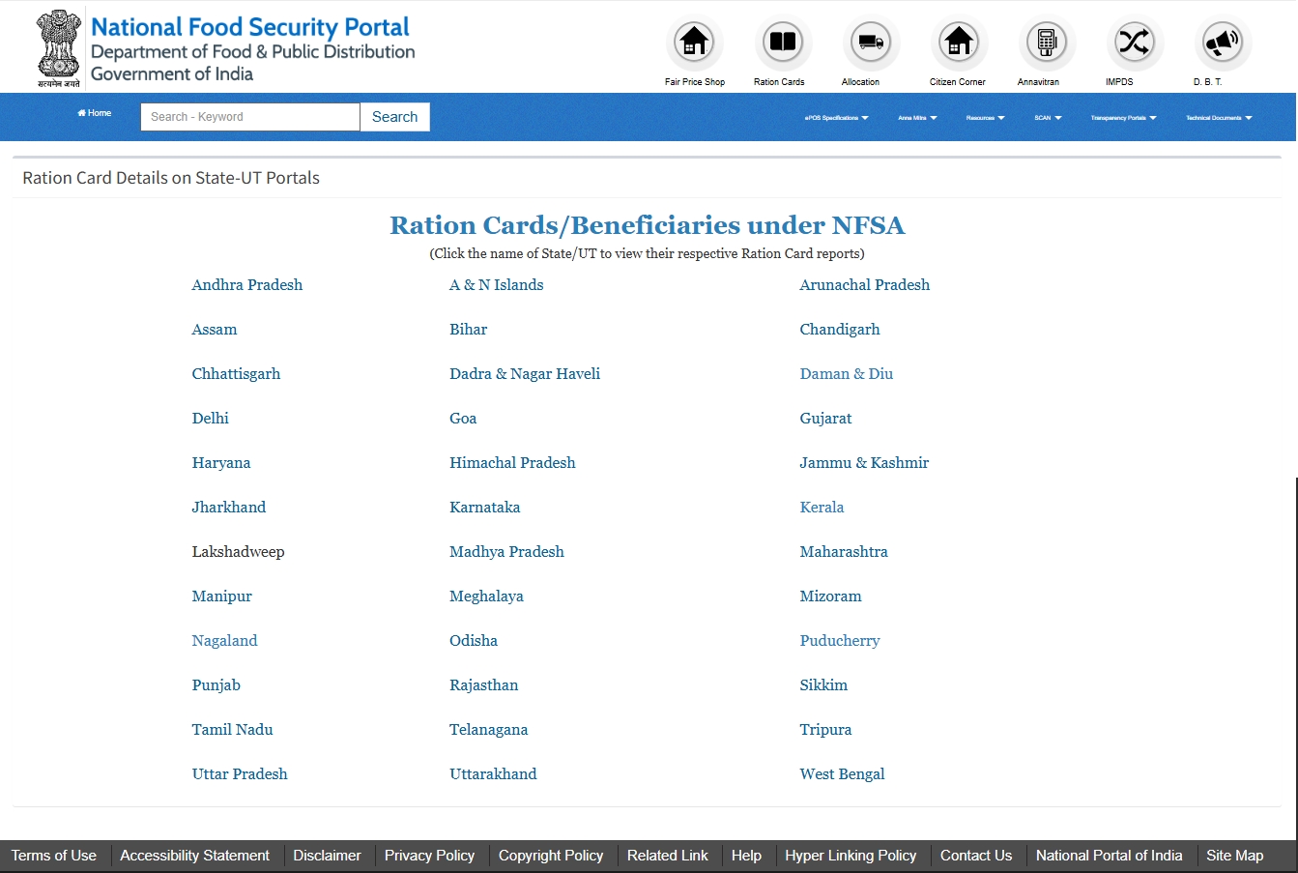The height and width of the screenshot is (873, 1298).
Task: Select the Arunachal Pradesh link
Action: 865,285
